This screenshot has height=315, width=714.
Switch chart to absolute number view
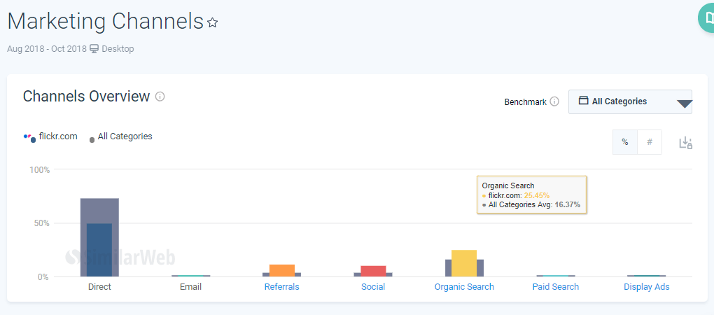point(650,142)
